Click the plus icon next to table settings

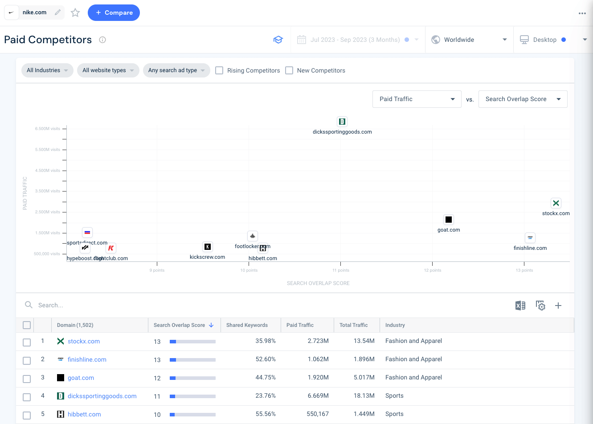pos(558,306)
